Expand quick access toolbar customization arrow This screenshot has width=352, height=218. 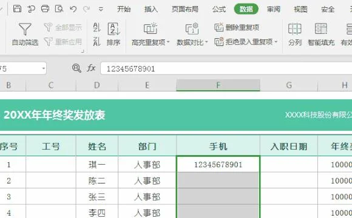pyautogui.click(x=101, y=9)
